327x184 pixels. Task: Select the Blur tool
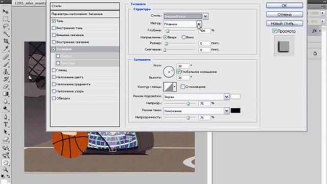[x=6, y=101]
